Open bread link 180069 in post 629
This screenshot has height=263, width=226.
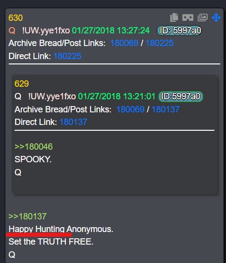coord(130,109)
